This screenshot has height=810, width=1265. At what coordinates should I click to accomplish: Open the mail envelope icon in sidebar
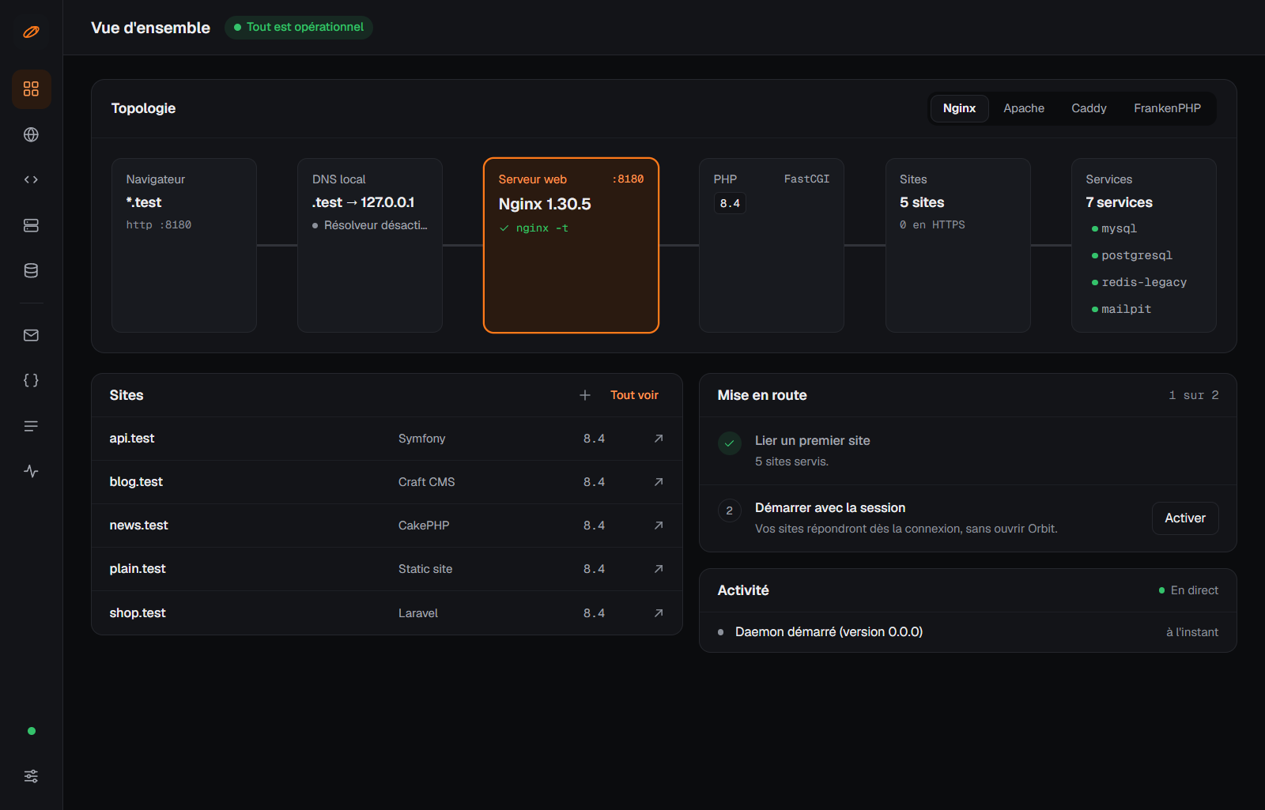click(x=31, y=335)
